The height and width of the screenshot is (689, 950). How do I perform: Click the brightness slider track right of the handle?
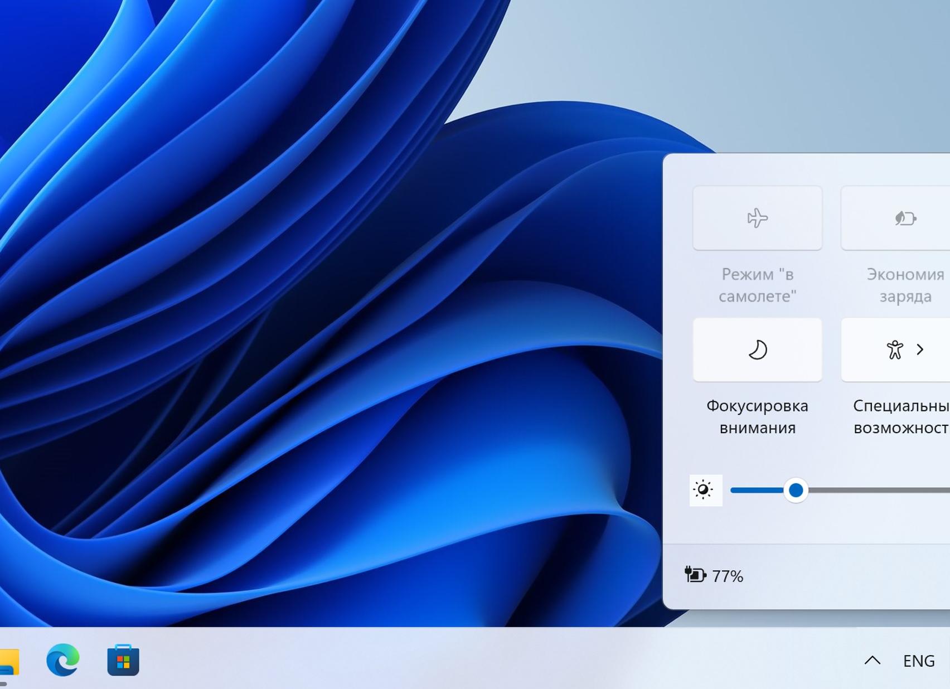pos(879,490)
